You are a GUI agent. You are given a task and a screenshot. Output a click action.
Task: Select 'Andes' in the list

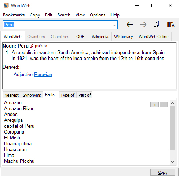pyautogui.click(x=11, y=114)
